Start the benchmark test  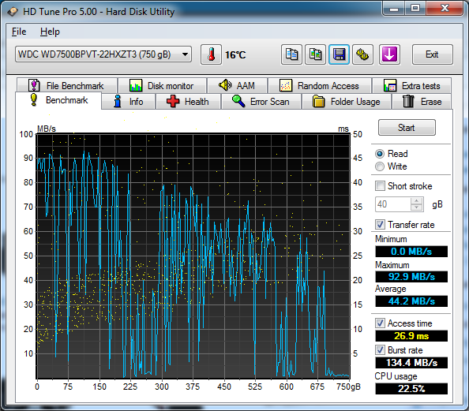pos(407,128)
